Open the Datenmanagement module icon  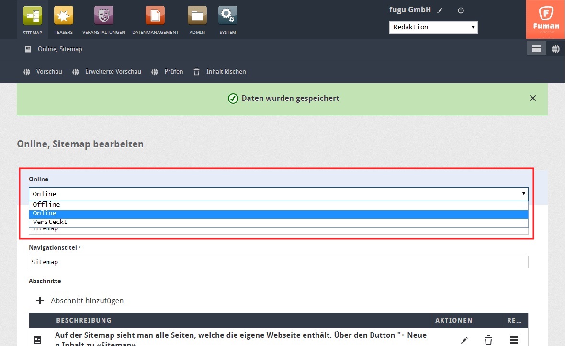pyautogui.click(x=155, y=16)
